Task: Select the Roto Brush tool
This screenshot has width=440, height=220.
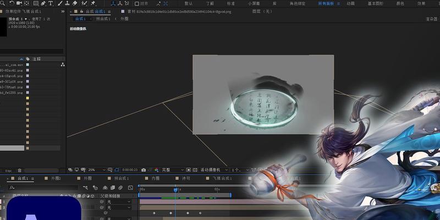Action: click(84, 3)
